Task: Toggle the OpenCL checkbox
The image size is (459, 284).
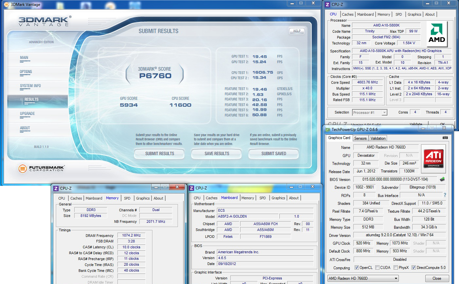Action: coord(357,268)
